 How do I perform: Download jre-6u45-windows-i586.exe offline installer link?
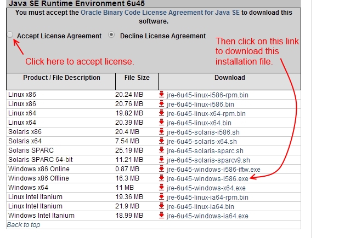pos(207,179)
